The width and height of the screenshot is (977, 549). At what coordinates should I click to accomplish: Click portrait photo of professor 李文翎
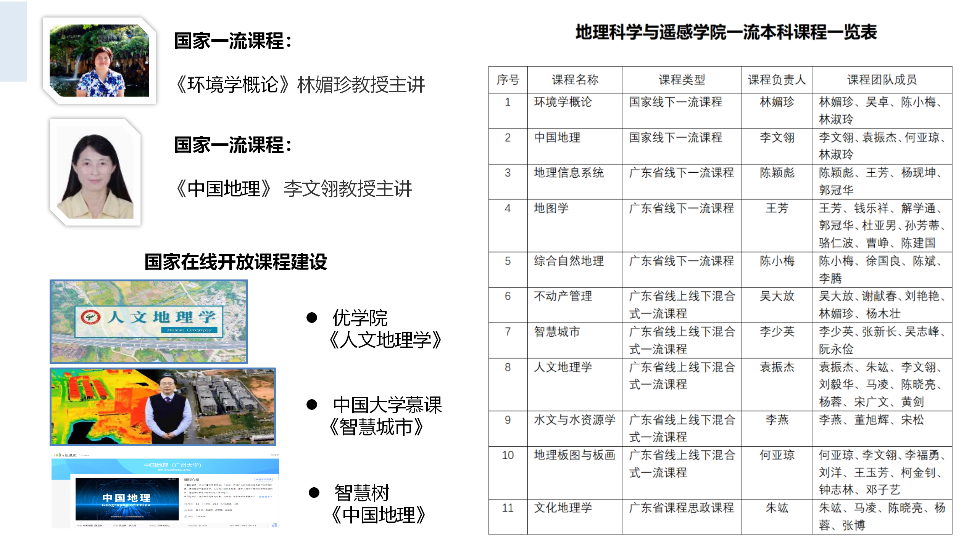(x=95, y=172)
